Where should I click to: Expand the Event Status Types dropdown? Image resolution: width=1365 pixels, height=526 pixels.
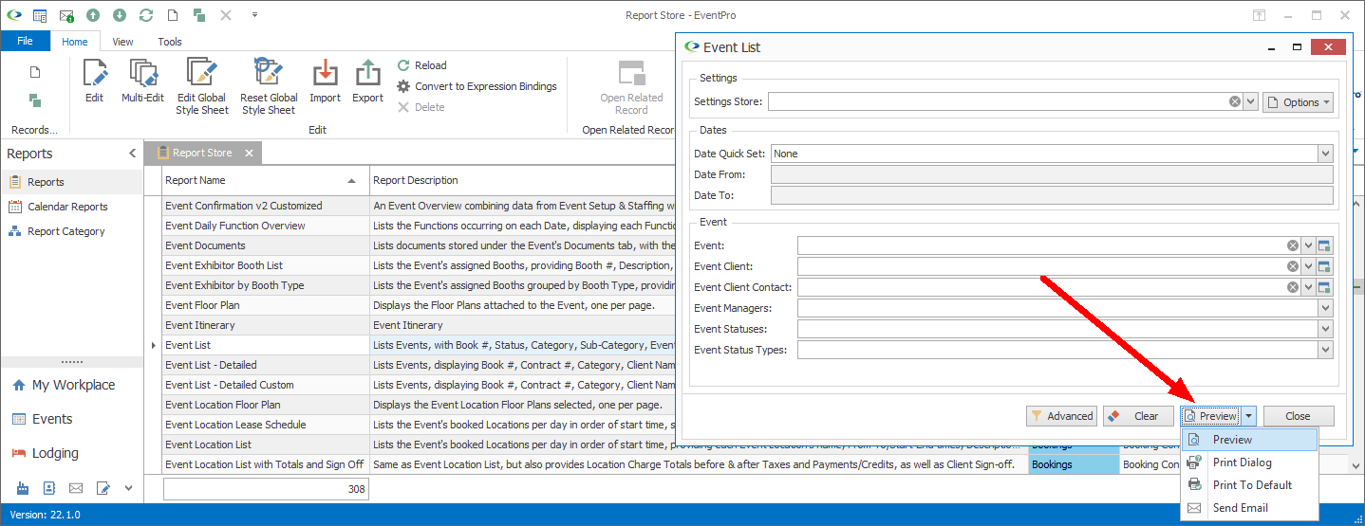(1325, 350)
